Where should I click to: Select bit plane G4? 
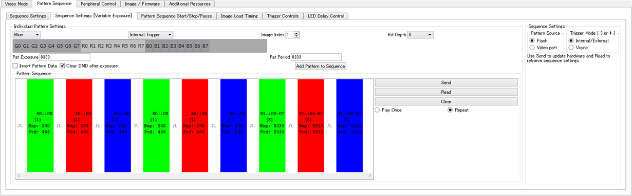[51, 46]
